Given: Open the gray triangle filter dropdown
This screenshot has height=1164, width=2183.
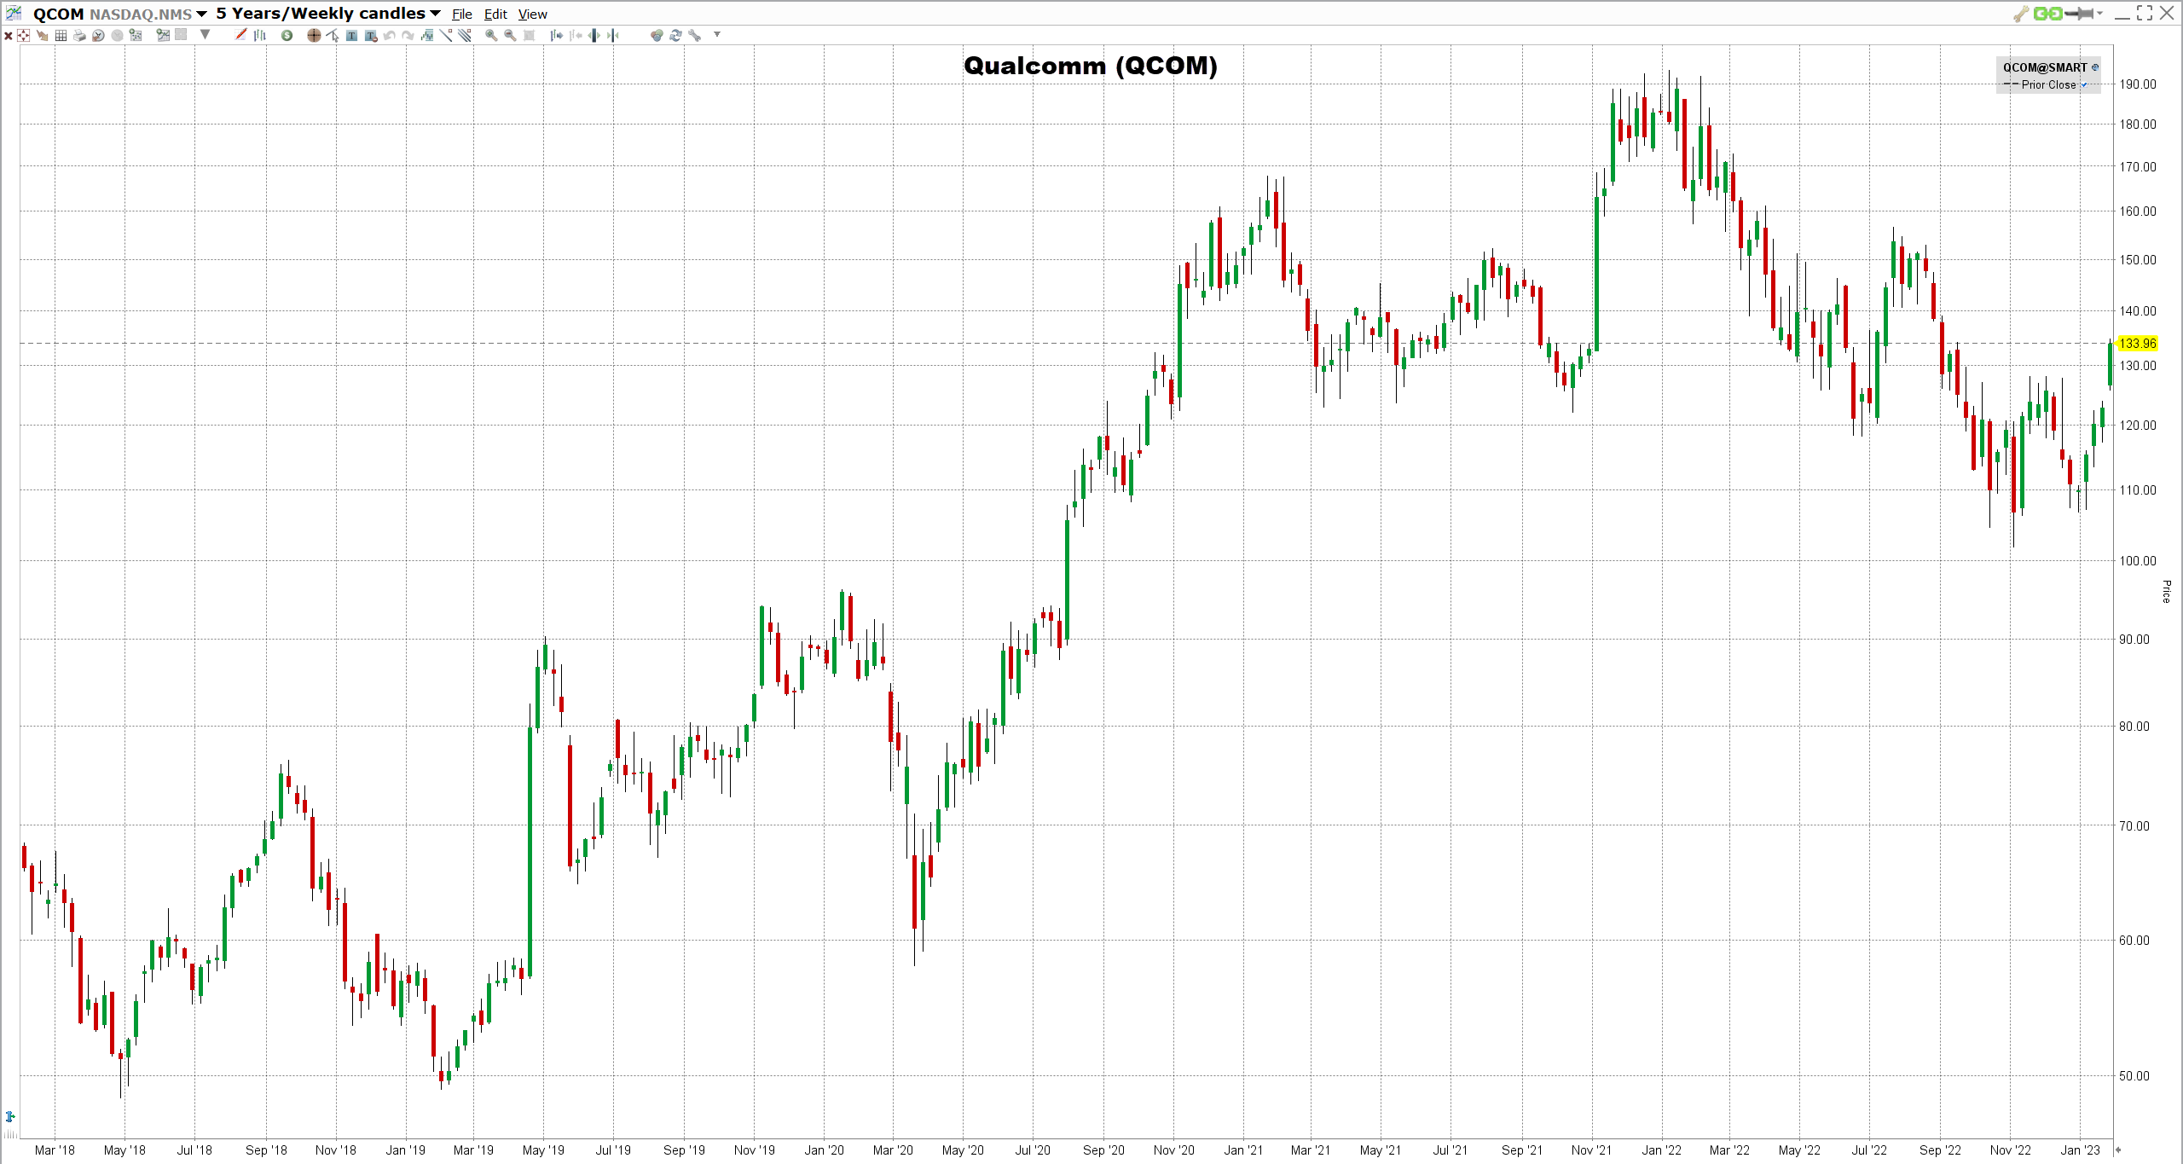Looking at the screenshot, I should [x=205, y=34].
